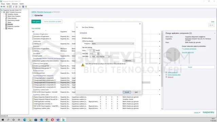Open the Windows Start menu

3,120
